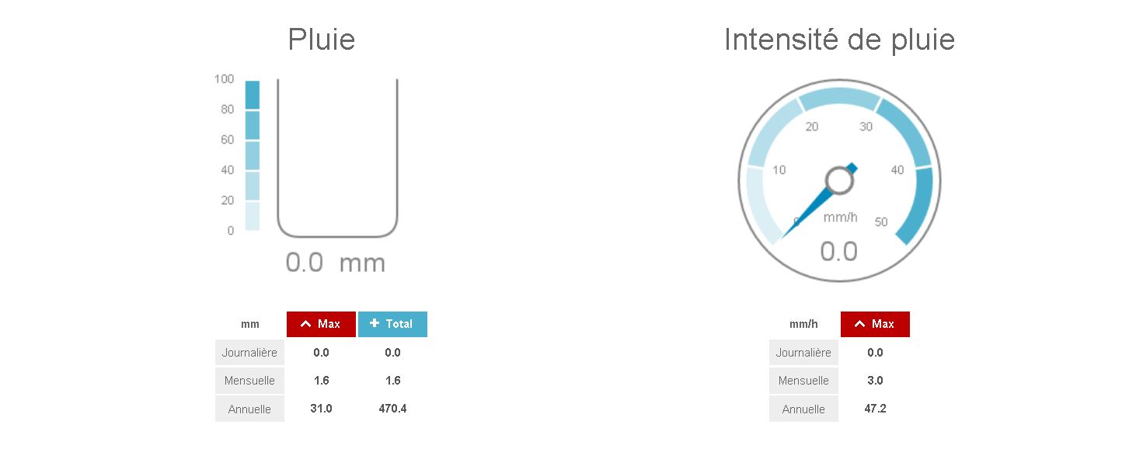Click the annual total value 470.4
Image resolution: width=1136 pixels, height=470 pixels.
[392, 409]
